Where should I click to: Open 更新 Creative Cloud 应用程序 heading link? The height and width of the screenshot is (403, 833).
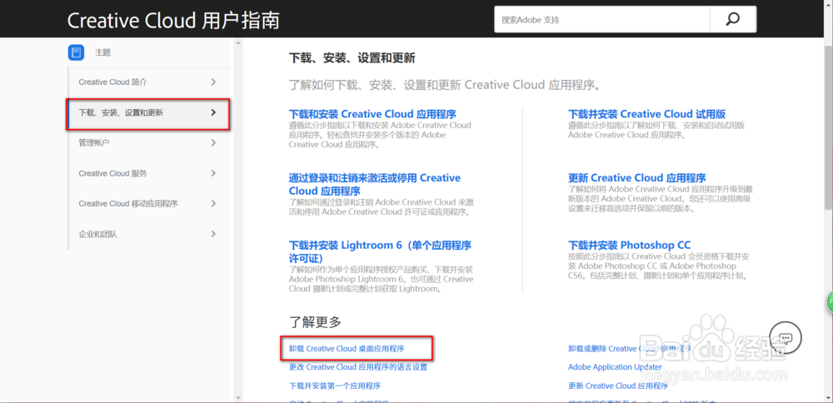[x=637, y=178]
